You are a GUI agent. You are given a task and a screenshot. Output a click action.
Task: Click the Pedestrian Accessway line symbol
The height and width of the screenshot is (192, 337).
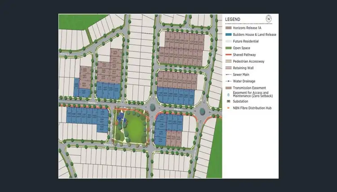coord(229,61)
